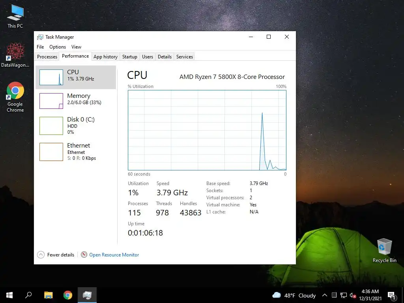
Task: Click the Speed value 3.79 GHz
Action: [172, 193]
